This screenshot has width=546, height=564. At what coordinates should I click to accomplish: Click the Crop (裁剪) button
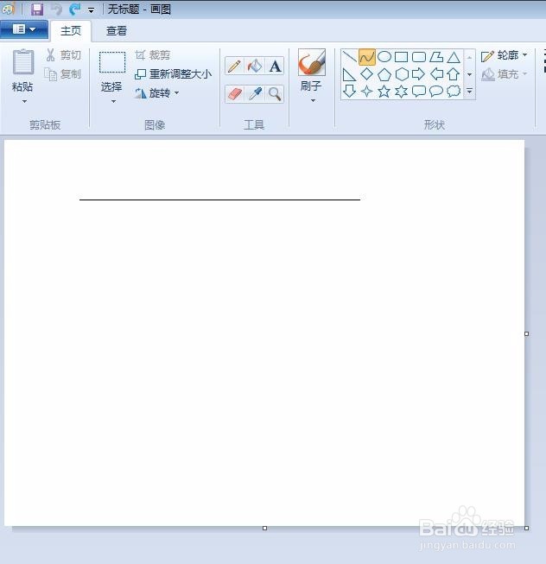[x=153, y=55]
